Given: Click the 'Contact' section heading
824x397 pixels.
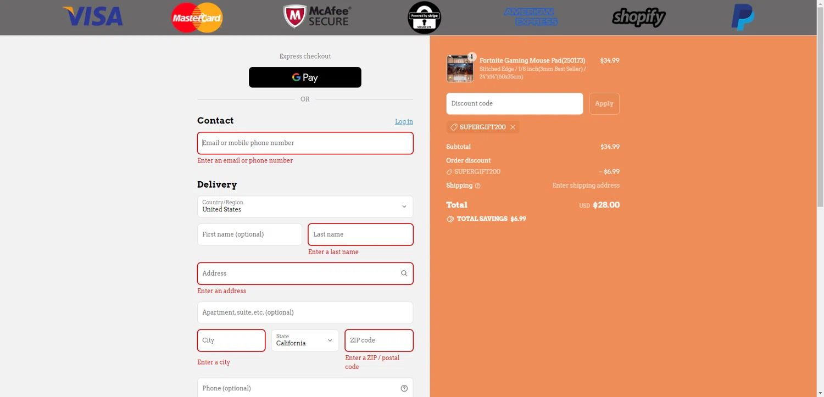Looking at the screenshot, I should tap(215, 121).
